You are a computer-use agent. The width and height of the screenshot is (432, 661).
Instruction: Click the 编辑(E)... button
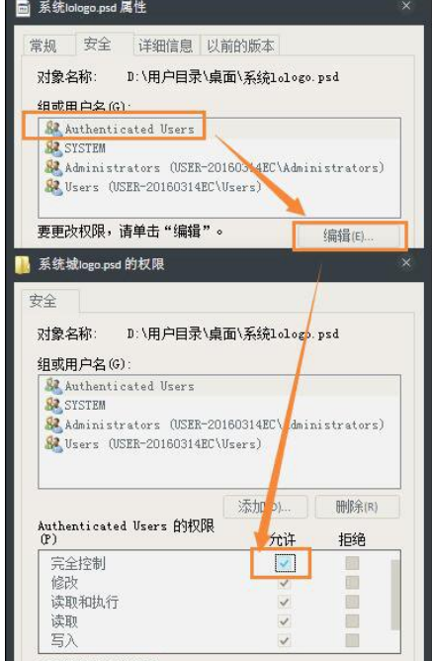coord(349,236)
